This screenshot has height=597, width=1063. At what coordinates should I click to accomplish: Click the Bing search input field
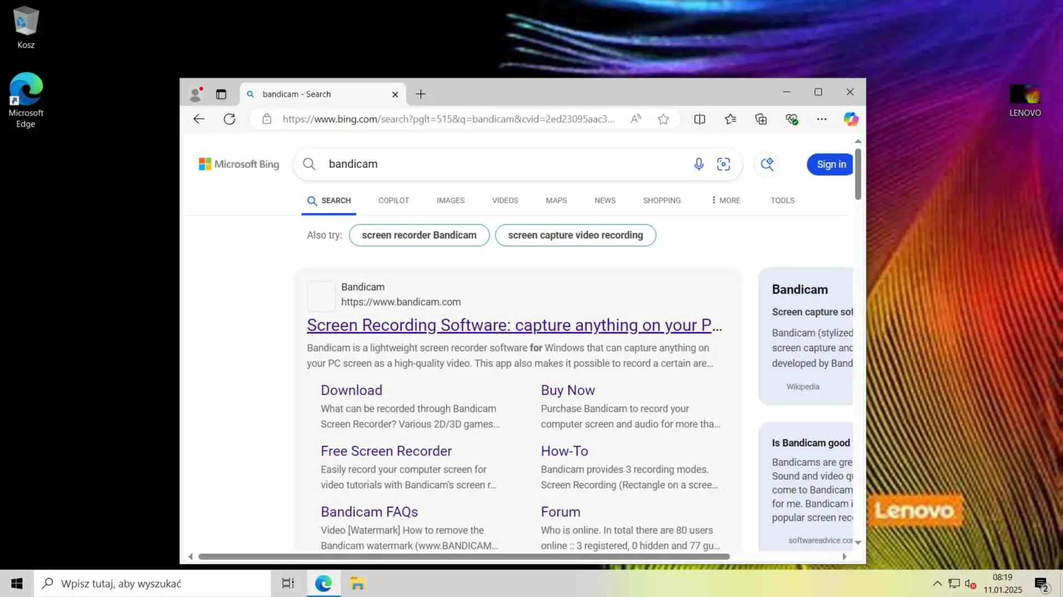[x=498, y=164]
